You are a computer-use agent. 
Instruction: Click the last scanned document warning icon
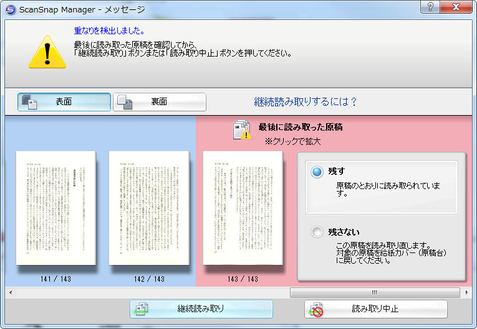click(x=242, y=129)
